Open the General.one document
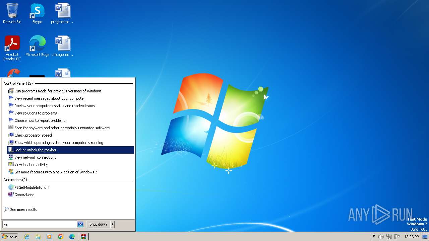This screenshot has width=429, height=241. (70, 195)
